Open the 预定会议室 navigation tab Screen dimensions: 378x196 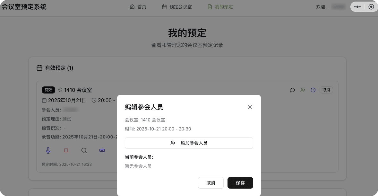pyautogui.click(x=177, y=7)
